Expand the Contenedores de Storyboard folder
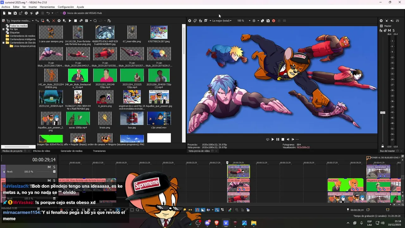 tap(3, 43)
